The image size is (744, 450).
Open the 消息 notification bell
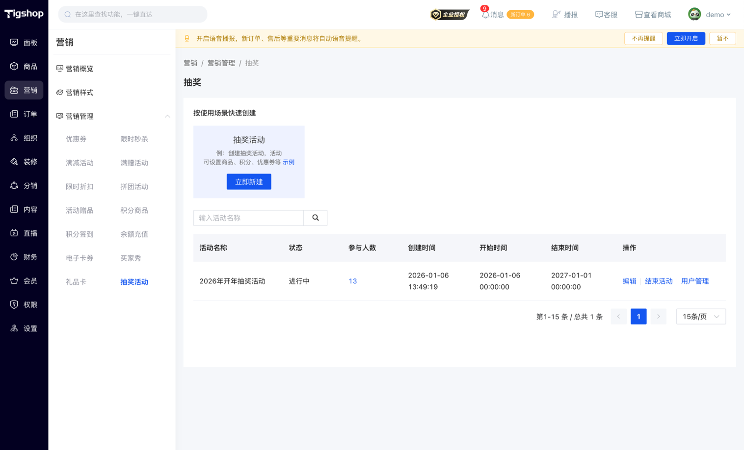pos(485,15)
